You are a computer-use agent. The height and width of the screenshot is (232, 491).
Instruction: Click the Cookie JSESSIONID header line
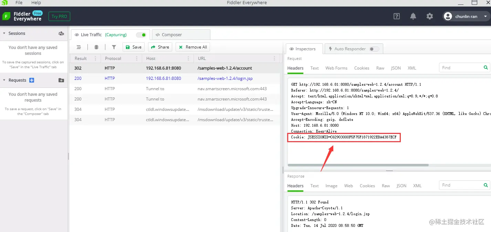[344, 137]
